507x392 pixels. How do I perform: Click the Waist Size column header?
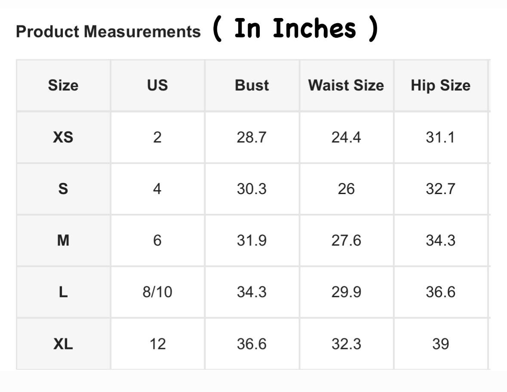point(346,85)
